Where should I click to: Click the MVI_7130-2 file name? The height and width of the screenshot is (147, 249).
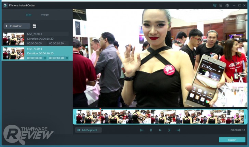pyautogui.click(x=35, y=34)
